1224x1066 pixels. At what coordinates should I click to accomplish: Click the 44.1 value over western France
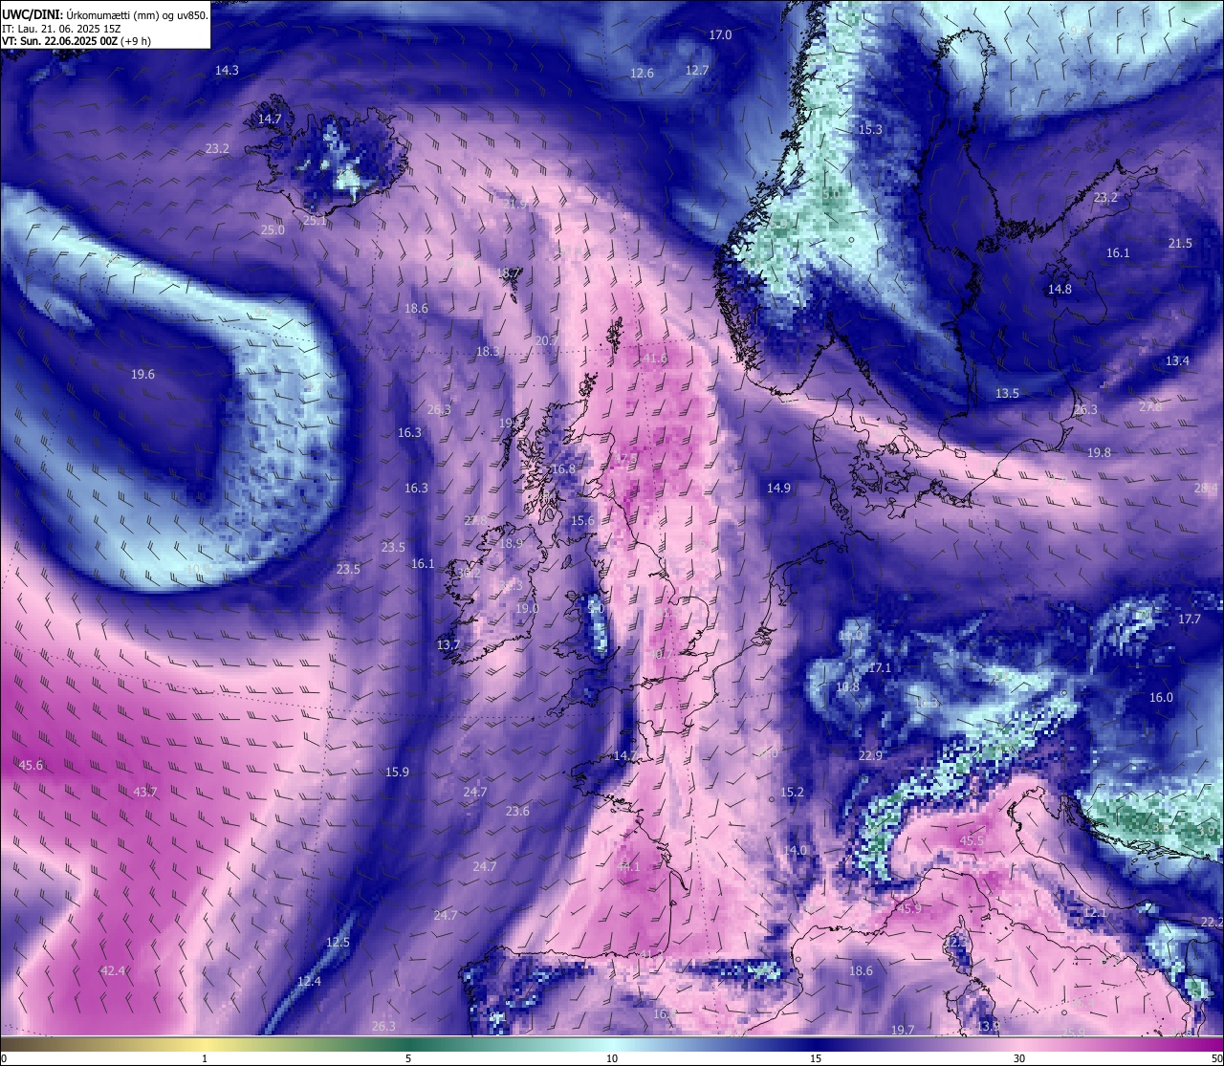point(628,866)
